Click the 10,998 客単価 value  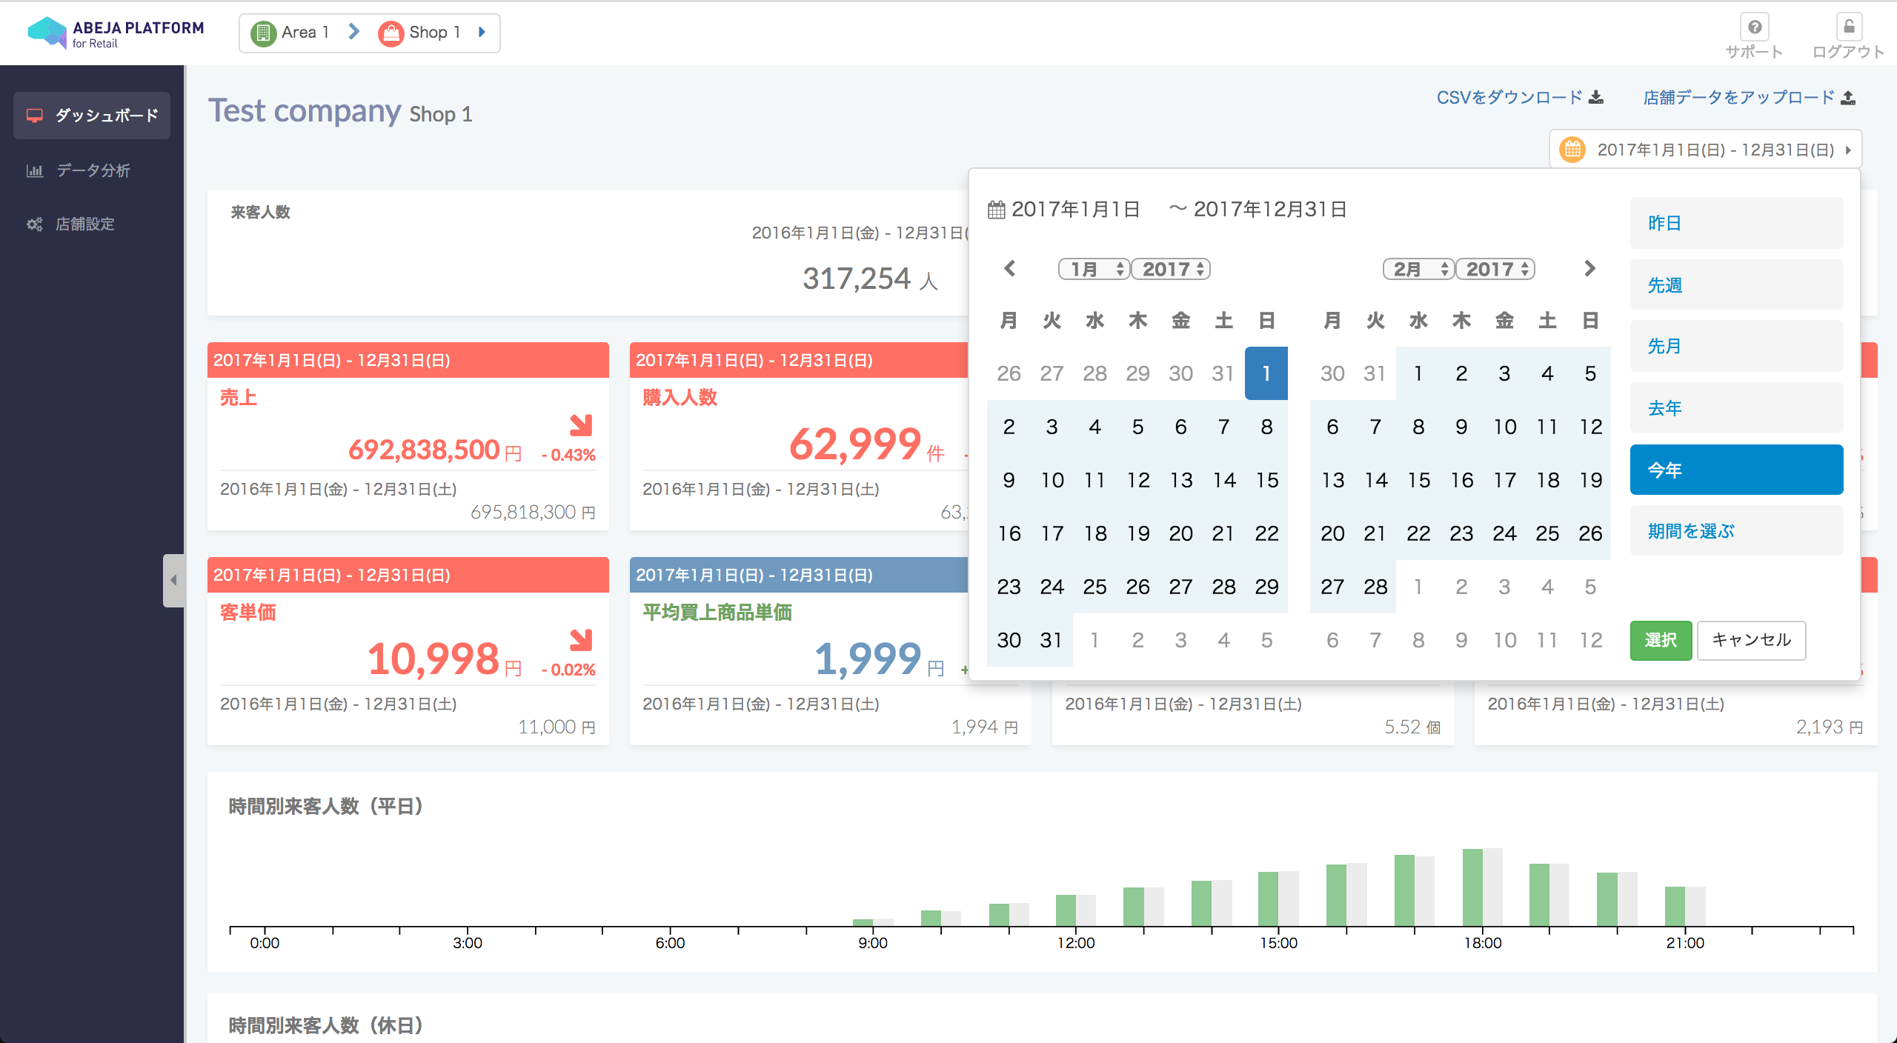coord(433,659)
